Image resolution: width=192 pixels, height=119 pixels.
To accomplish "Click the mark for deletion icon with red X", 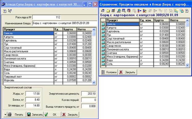I will (129, 11).
